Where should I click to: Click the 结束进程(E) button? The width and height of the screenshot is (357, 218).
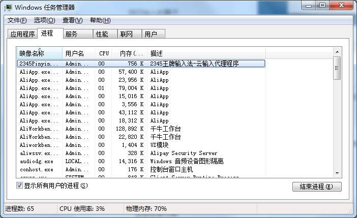click(x=317, y=186)
